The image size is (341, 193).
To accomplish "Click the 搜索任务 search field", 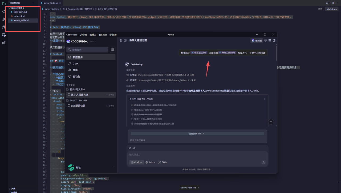I will (x=87, y=50).
